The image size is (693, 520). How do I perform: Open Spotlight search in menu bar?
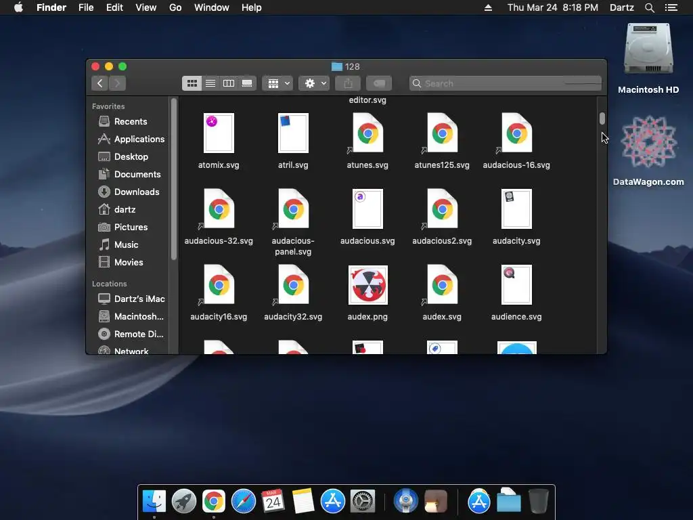[649, 7]
